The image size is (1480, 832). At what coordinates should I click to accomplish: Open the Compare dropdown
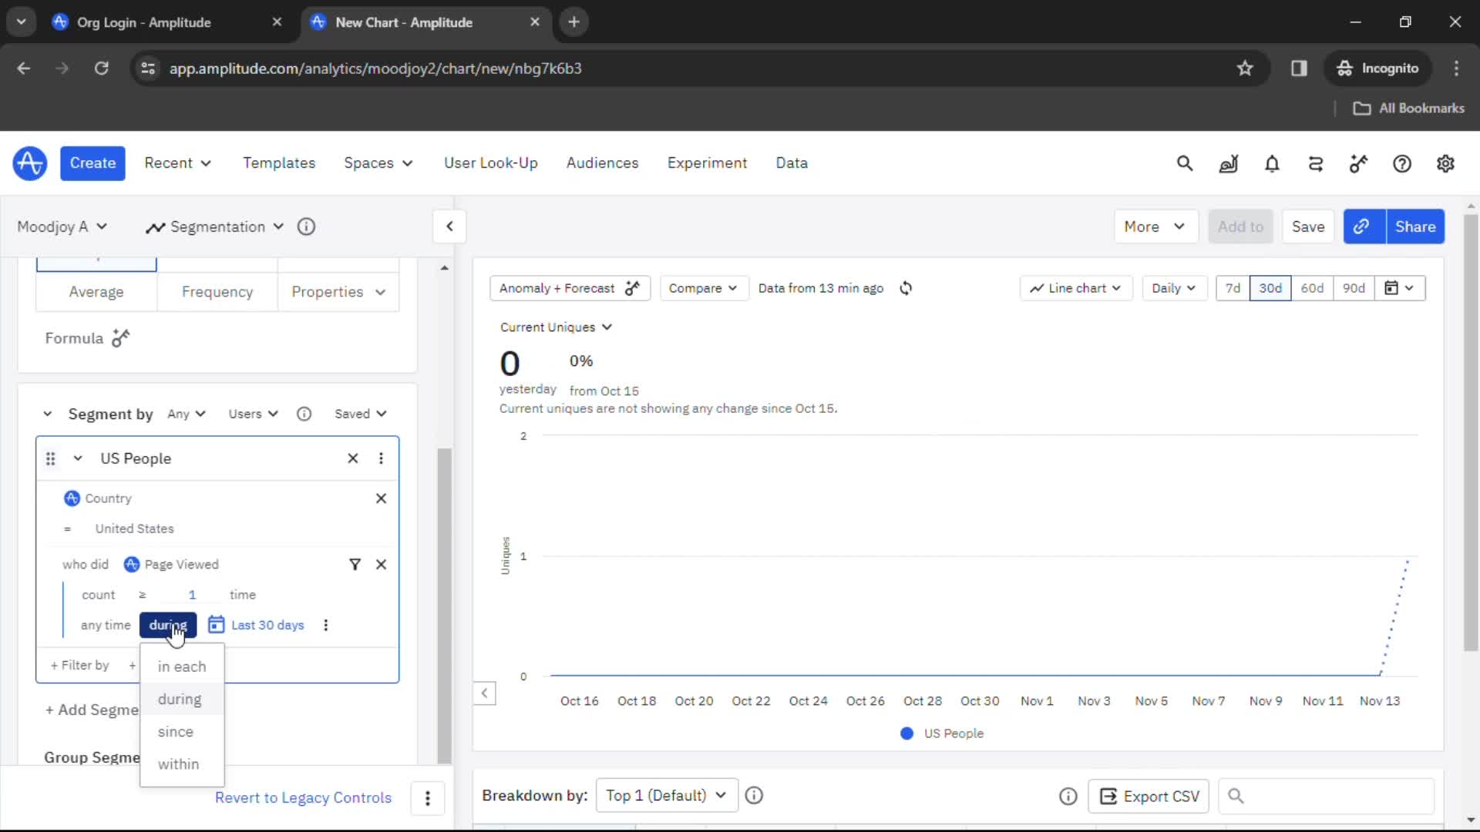pos(703,288)
